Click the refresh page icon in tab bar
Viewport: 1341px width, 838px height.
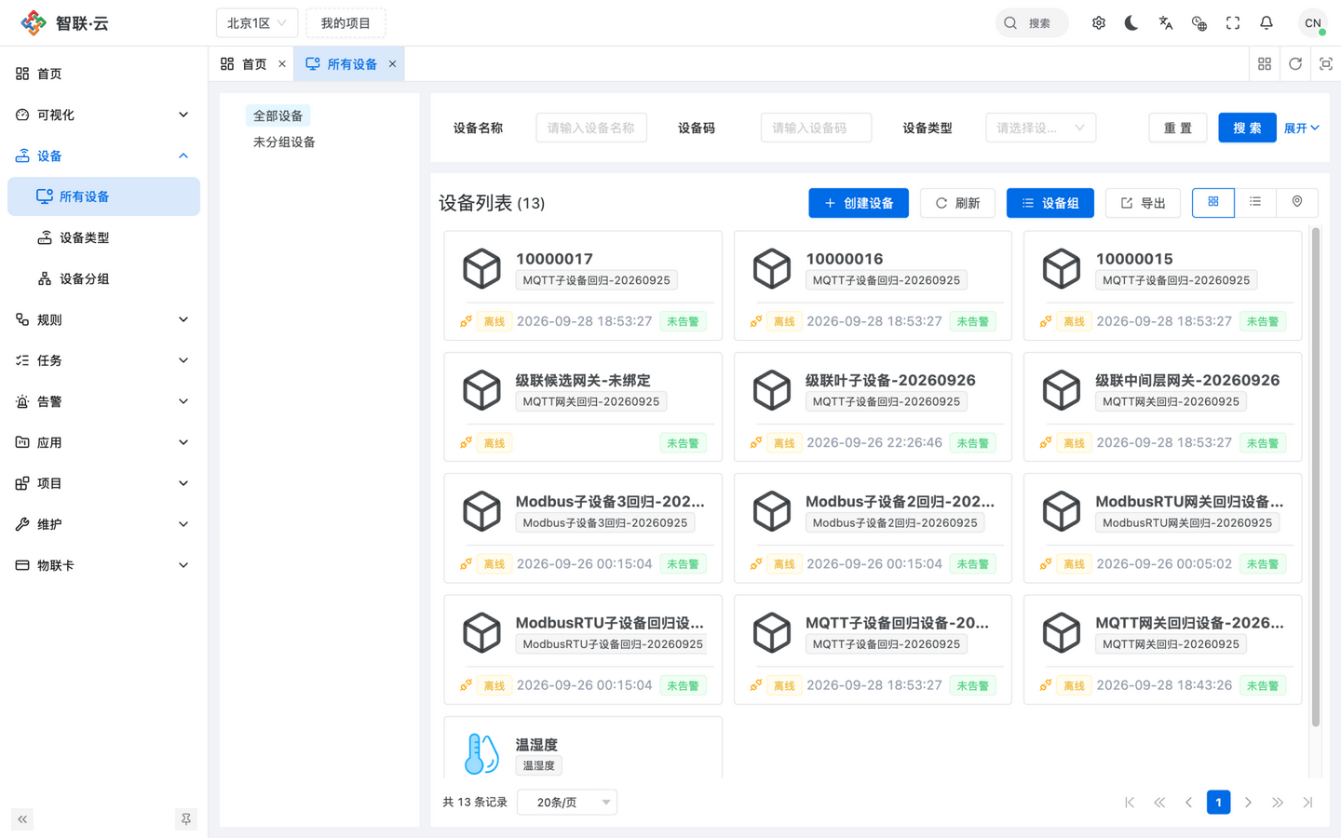pos(1295,63)
